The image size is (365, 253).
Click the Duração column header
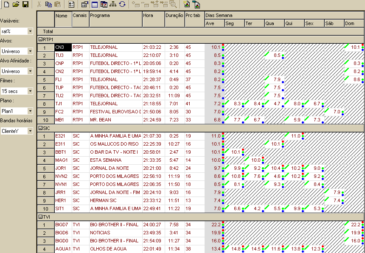point(175,19)
